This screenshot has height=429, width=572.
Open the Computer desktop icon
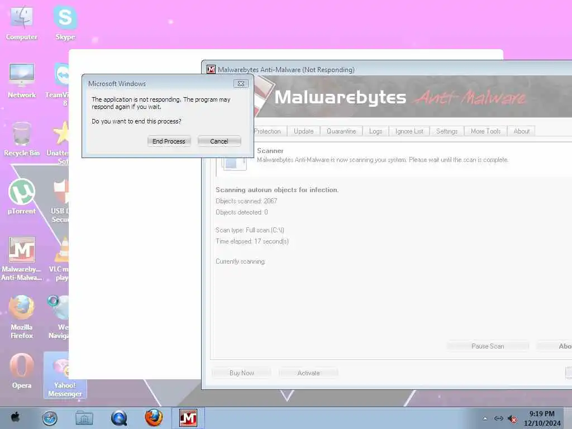(x=22, y=22)
